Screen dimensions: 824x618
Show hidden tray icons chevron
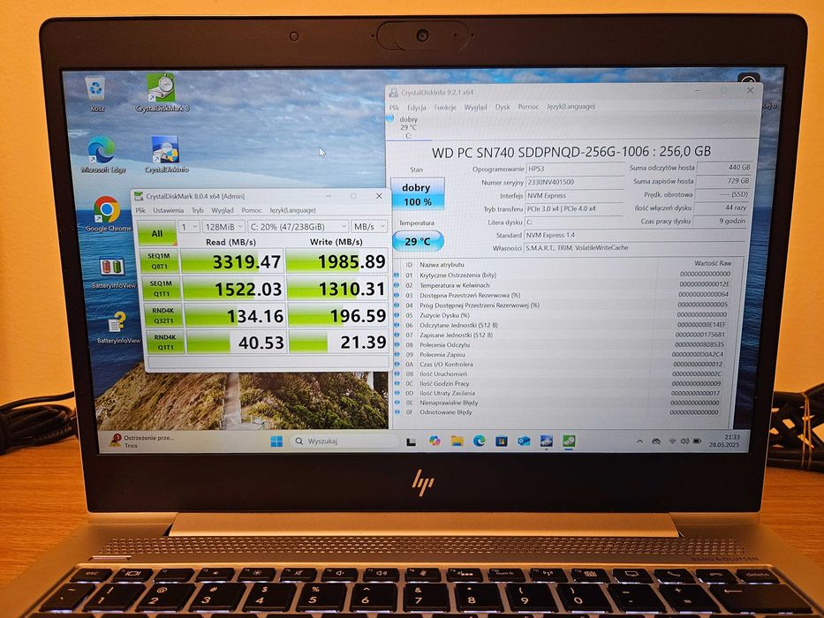639,441
